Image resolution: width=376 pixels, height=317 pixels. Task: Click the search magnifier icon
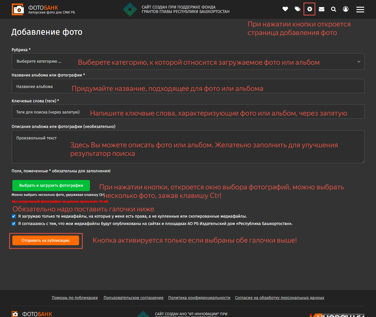(x=333, y=9)
